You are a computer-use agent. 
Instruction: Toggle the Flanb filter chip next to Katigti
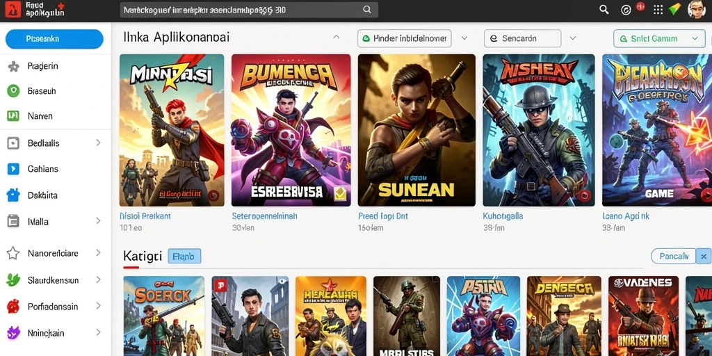pos(184,257)
